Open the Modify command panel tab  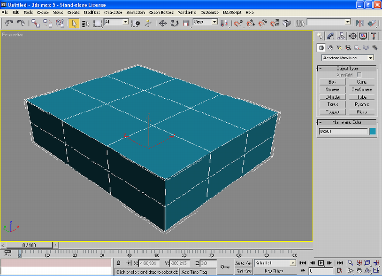330,36
